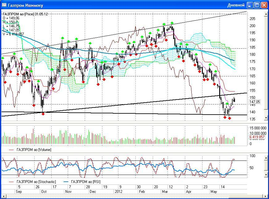Viewport: 269px width, 199px height.
Task: Click the Дневной timeframe label in title bar
Action: point(236,5)
